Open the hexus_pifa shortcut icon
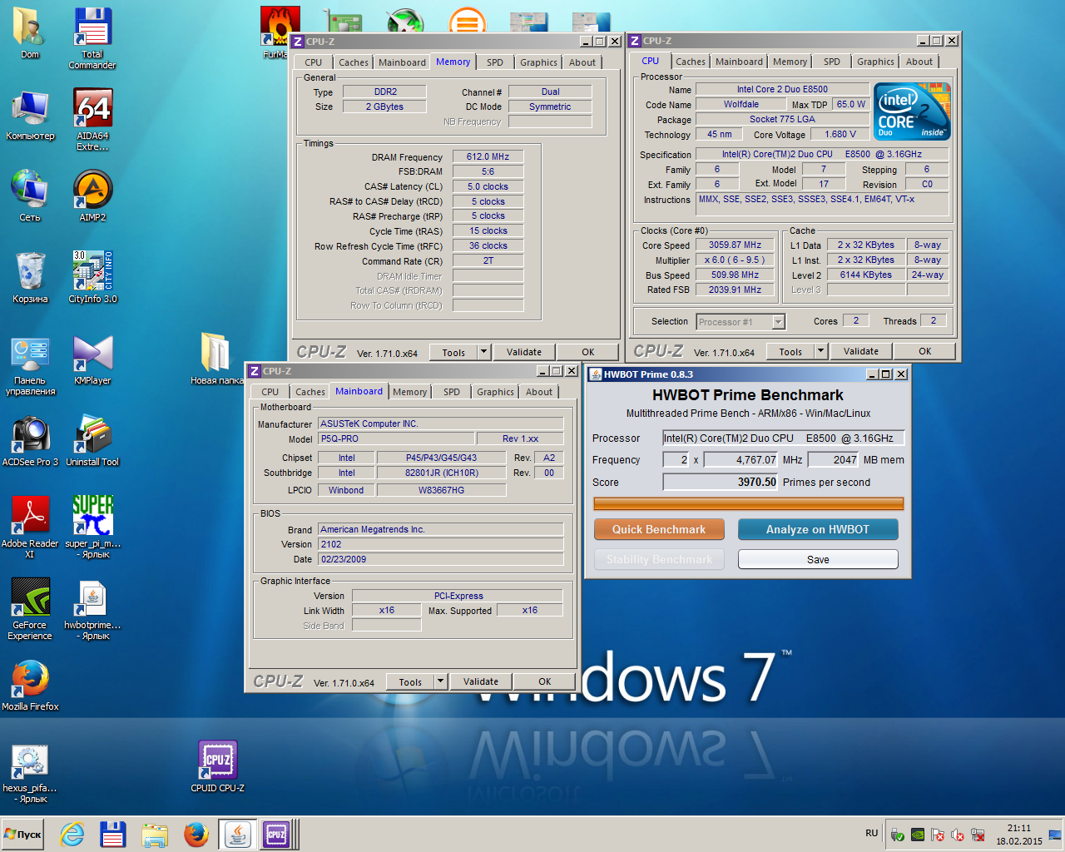The height and width of the screenshot is (852, 1065). 30,771
